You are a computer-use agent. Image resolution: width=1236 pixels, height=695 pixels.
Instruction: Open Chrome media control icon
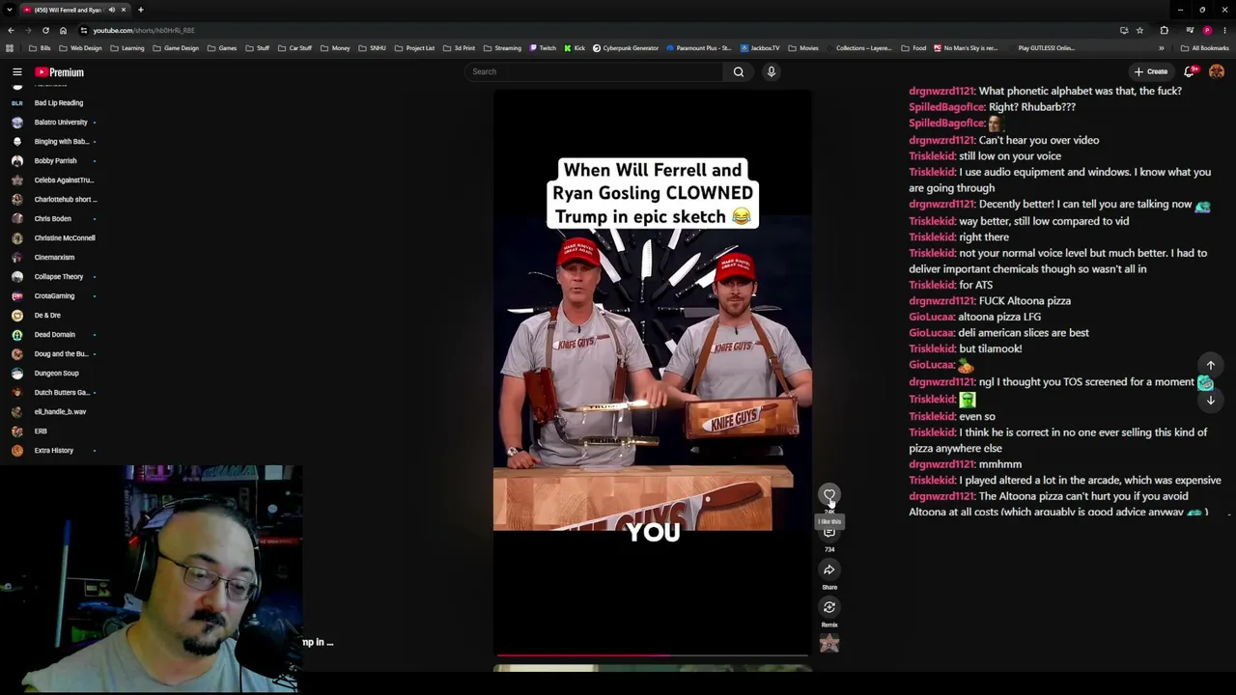(x=1190, y=30)
